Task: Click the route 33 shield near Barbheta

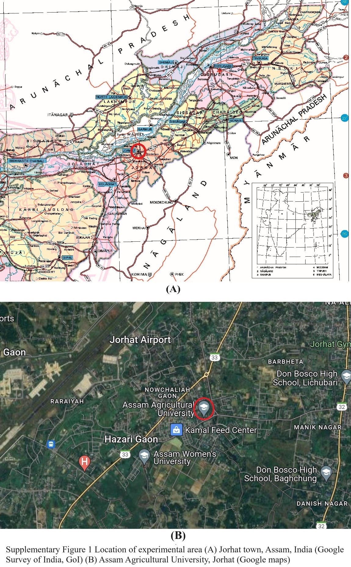Action: click(215, 357)
